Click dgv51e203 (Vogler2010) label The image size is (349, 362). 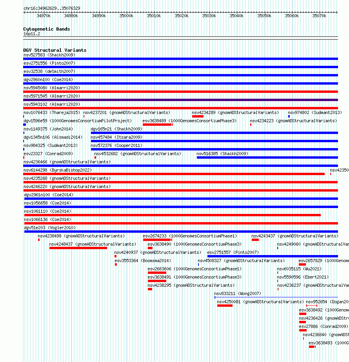(x=50, y=228)
